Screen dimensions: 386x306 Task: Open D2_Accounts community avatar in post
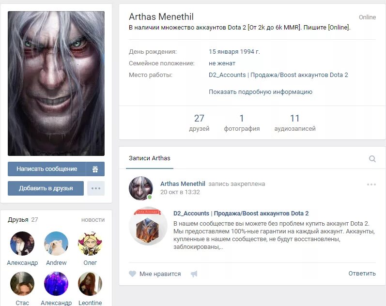pyautogui.click(x=148, y=226)
